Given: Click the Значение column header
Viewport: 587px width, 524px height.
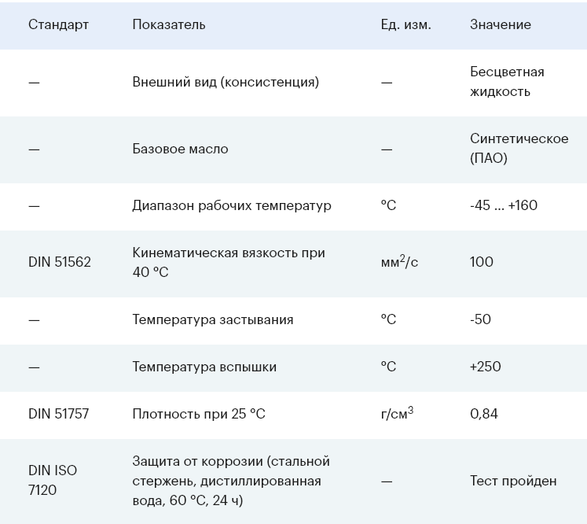Looking at the screenshot, I should tap(501, 24).
